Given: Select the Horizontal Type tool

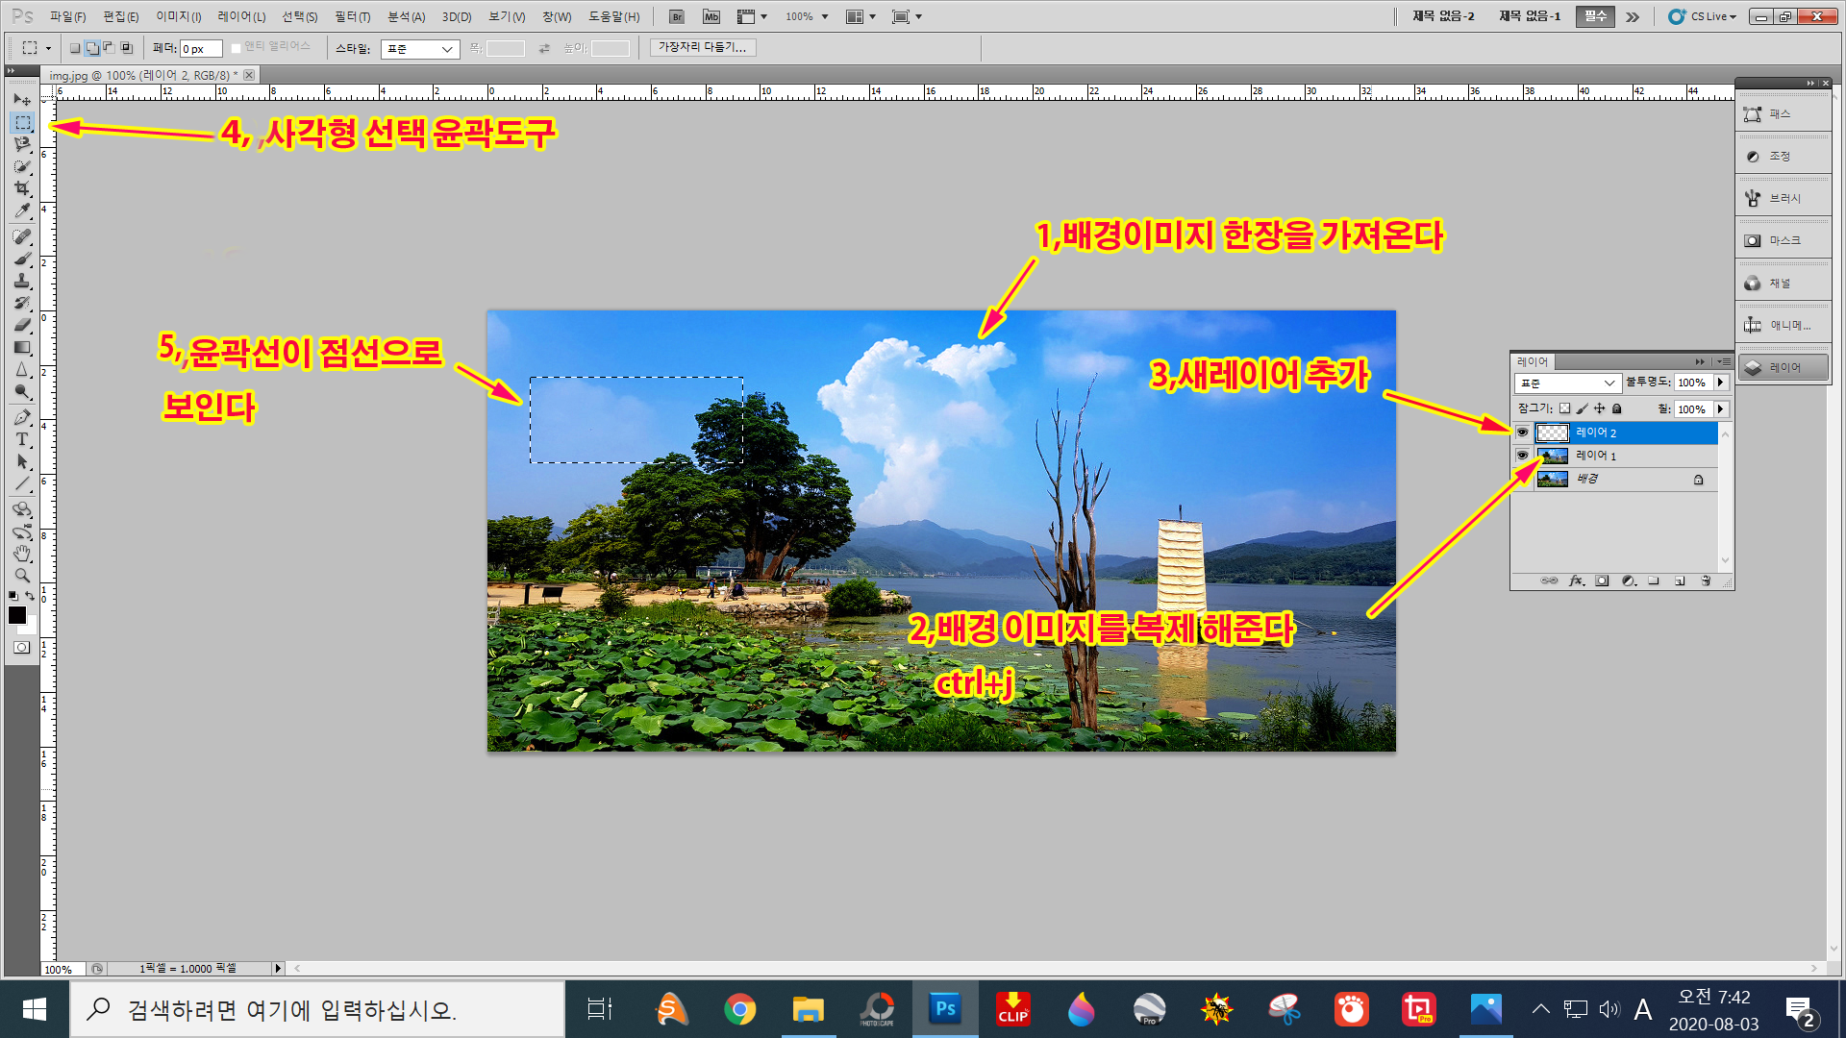Looking at the screenshot, I should [22, 439].
